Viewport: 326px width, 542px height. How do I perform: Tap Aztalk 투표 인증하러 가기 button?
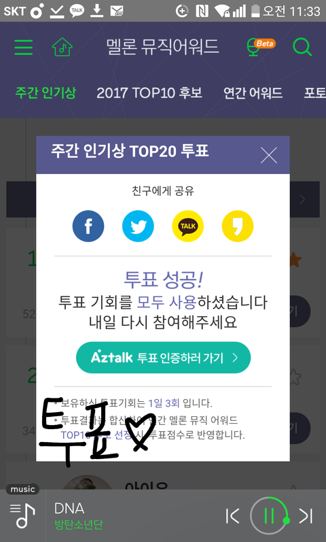coord(164,358)
